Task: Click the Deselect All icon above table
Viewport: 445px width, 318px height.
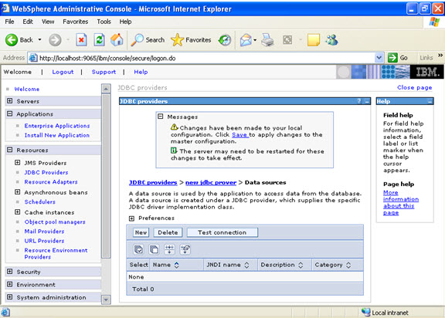Action: [154, 249]
